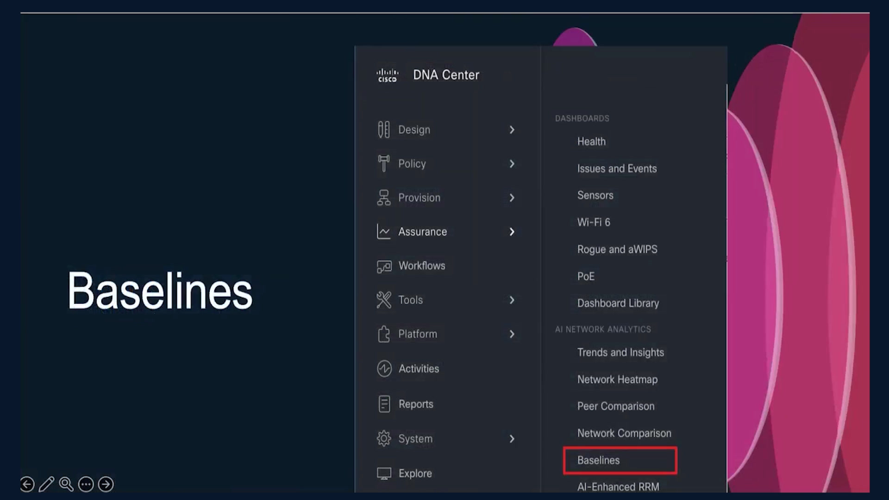Screen dimensions: 889x500
Task: Click the Design menu icon
Action: 383,130
